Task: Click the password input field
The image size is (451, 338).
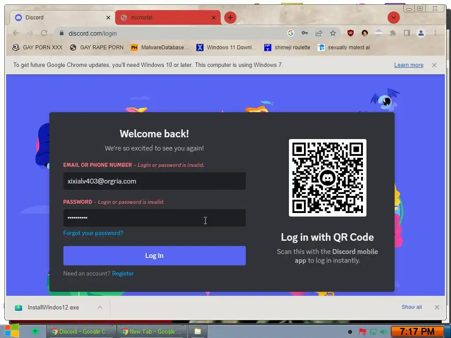Action: (x=155, y=218)
